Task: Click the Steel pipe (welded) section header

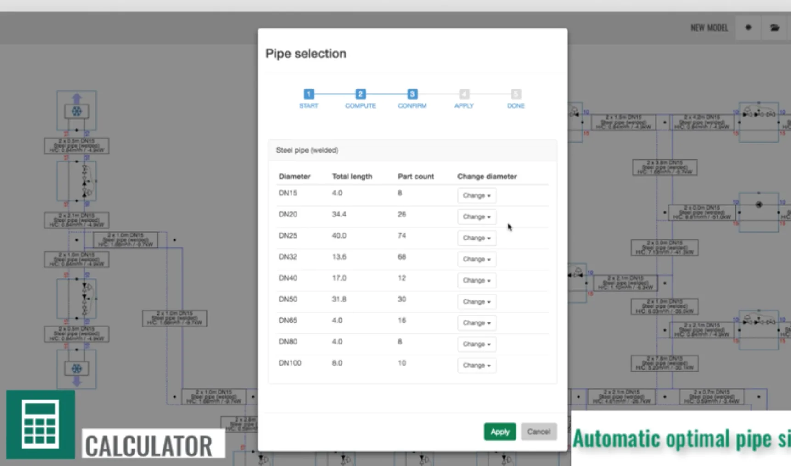Action: [x=307, y=150]
